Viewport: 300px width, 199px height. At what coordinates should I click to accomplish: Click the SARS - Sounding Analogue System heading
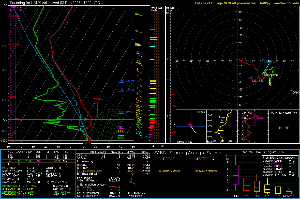pyautogui.click(x=187, y=153)
